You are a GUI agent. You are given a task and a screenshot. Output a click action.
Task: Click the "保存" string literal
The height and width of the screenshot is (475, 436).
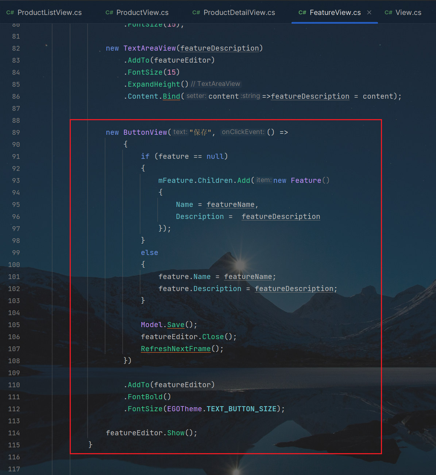pyautogui.click(x=200, y=133)
